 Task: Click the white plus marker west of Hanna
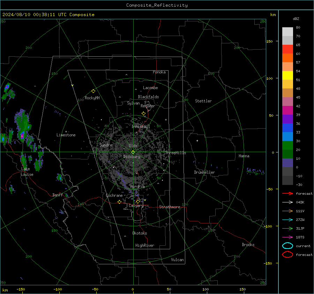click(197, 141)
